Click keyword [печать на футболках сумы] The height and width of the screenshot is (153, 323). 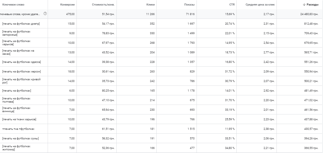21,139
